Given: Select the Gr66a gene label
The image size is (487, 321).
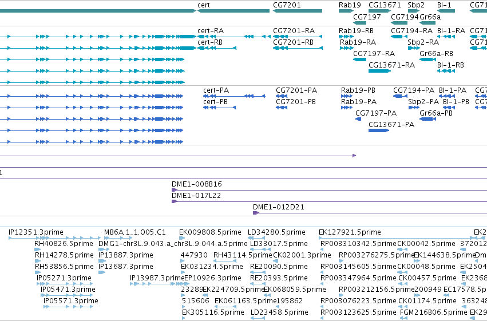Looking at the screenshot, I should coord(430,17).
